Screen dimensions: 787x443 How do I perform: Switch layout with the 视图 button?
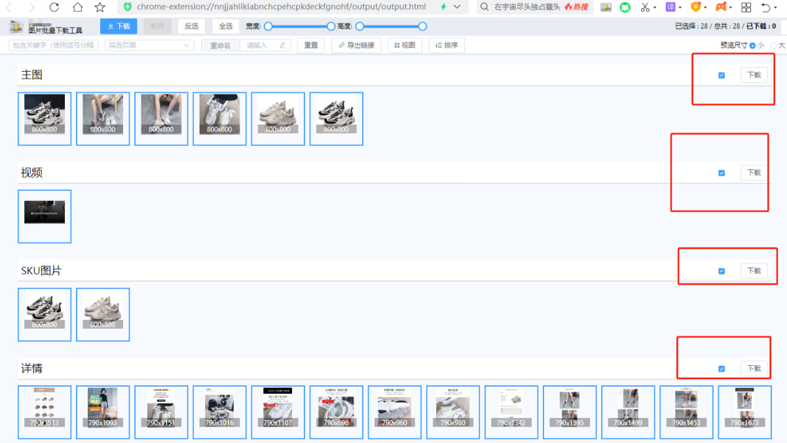tap(405, 45)
